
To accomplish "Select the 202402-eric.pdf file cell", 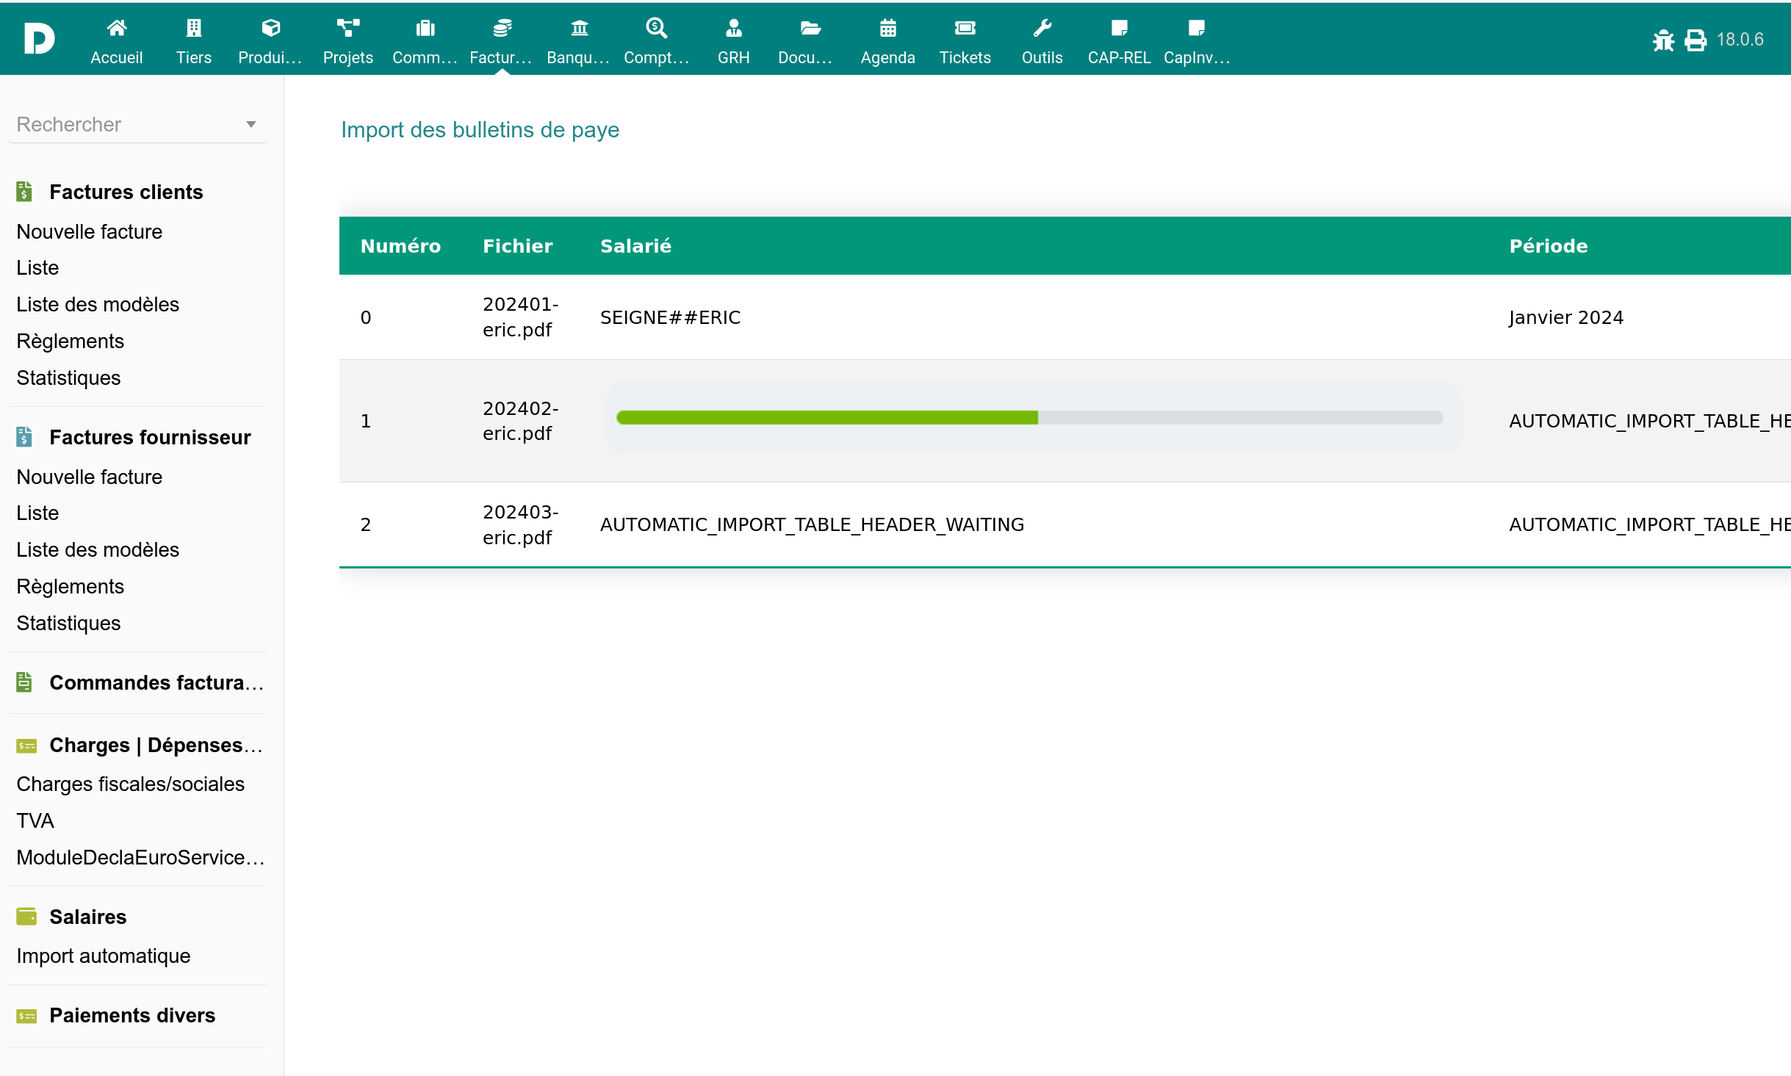I will point(520,421).
